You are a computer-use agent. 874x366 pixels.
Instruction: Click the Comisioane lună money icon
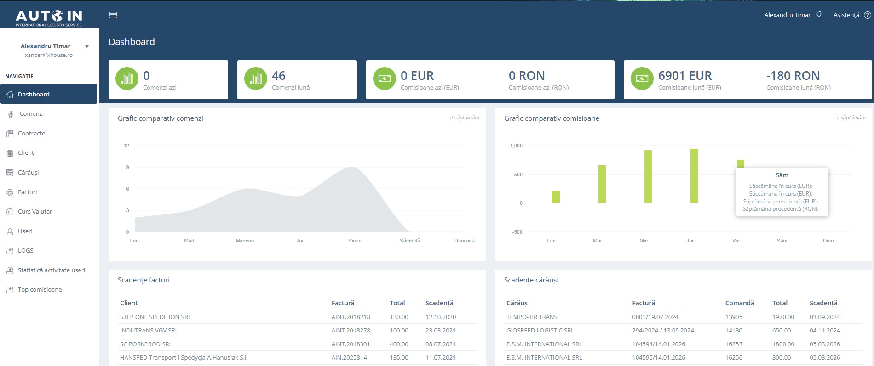pyautogui.click(x=642, y=79)
